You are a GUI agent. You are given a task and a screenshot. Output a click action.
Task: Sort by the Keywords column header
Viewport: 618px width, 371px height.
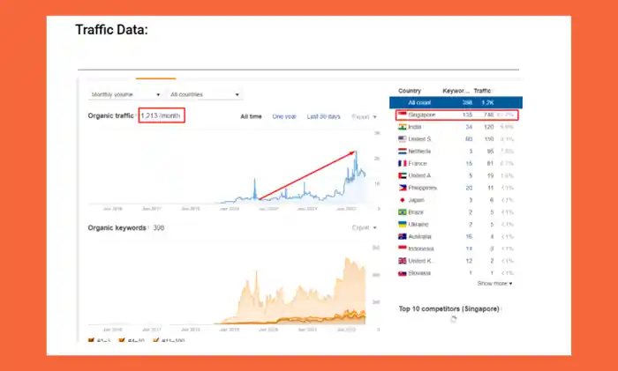click(x=456, y=91)
